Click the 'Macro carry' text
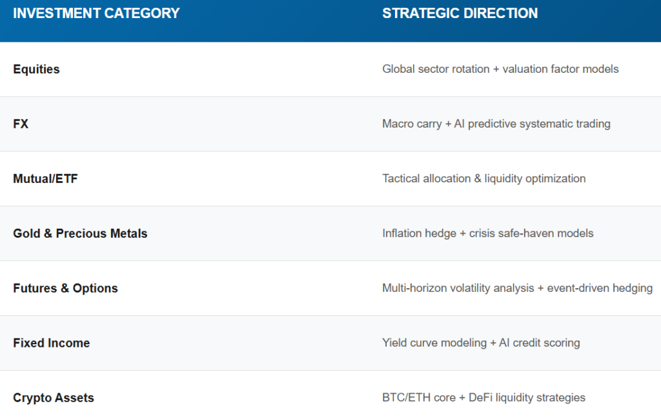Viewport: 661px width, 417px height. (x=412, y=124)
